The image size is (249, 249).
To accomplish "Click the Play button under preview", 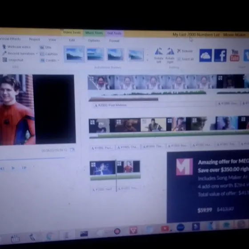I will pyautogui.click(x=13, y=168).
